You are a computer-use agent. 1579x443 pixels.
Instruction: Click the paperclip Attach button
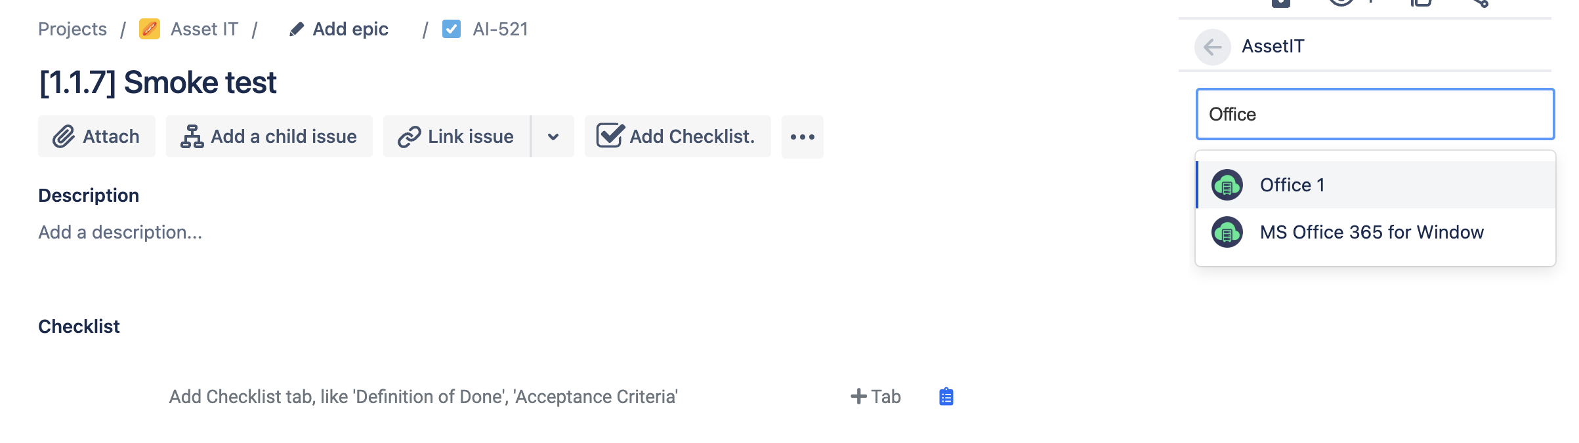[96, 136]
